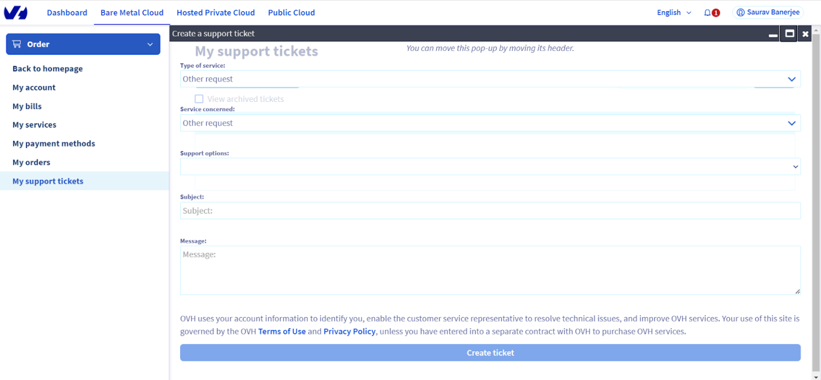Change language via the English dropdown
821x380 pixels.
[673, 12]
